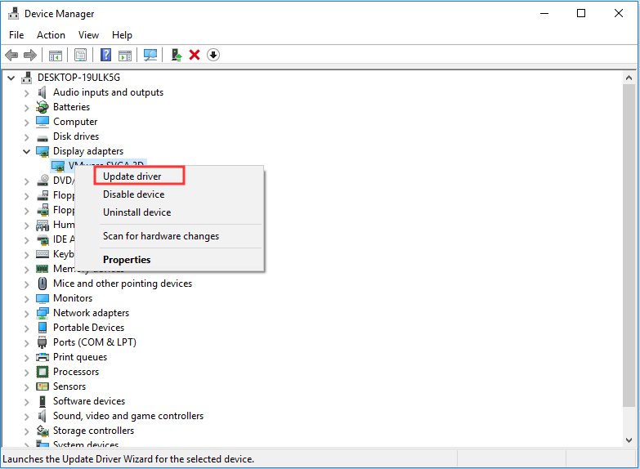
Task: Collapse the DESKTOP-19ULK5G root node
Action: pyautogui.click(x=11, y=78)
